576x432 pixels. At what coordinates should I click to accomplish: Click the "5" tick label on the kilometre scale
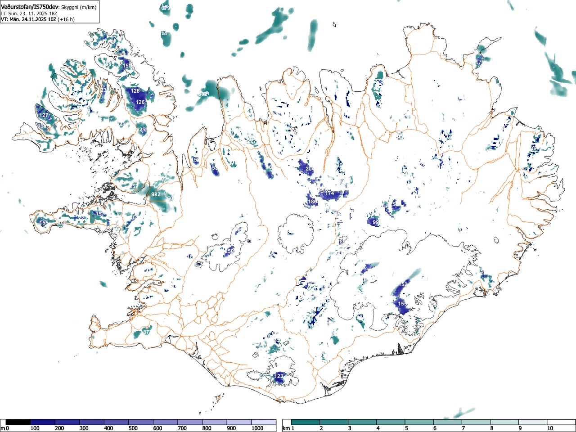click(406, 428)
